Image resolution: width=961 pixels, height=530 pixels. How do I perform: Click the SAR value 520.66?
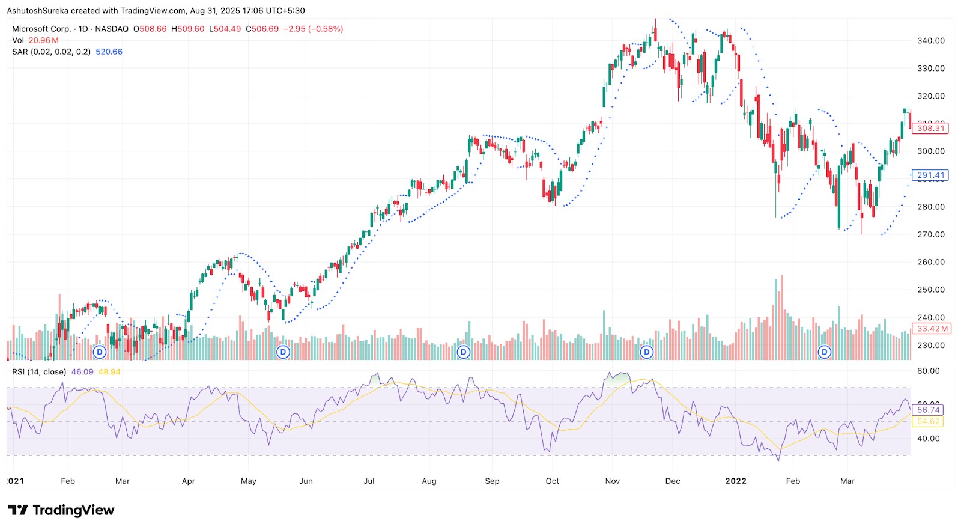[x=109, y=52]
